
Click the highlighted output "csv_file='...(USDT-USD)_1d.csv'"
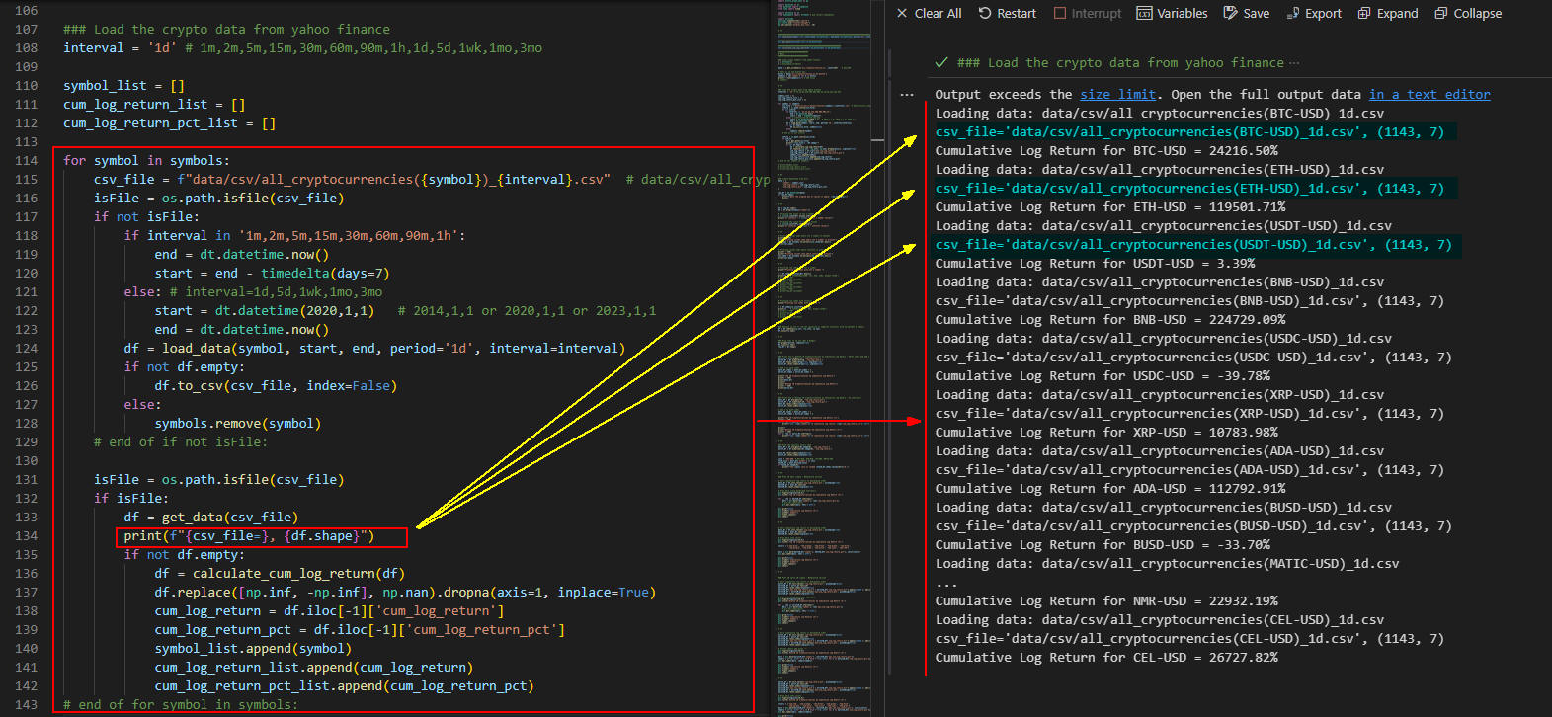1193,244
